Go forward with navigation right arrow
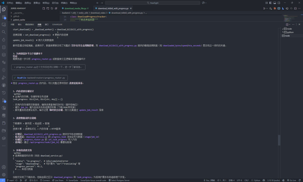303x182 pixels. (102, 3)
